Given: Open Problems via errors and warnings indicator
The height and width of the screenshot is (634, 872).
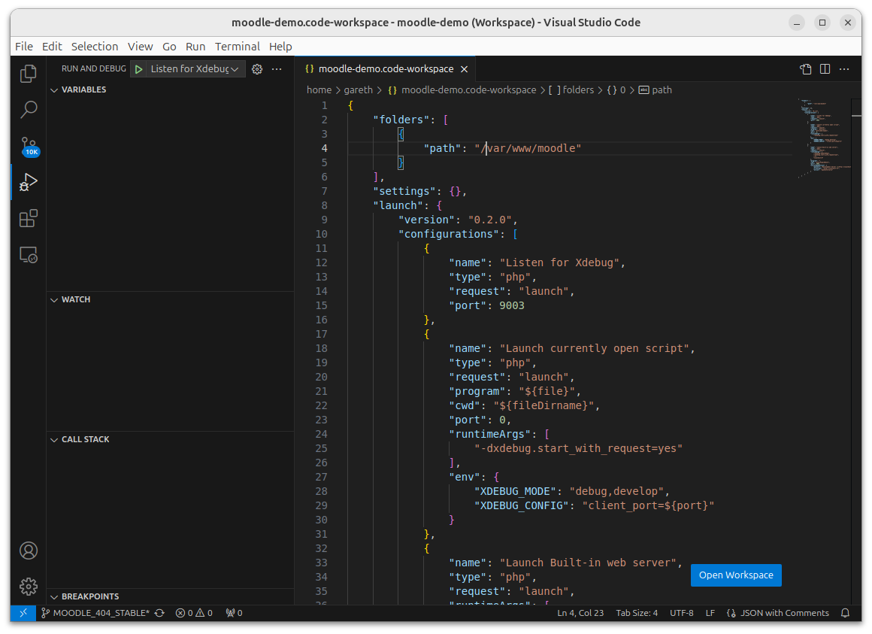Looking at the screenshot, I should (x=194, y=613).
